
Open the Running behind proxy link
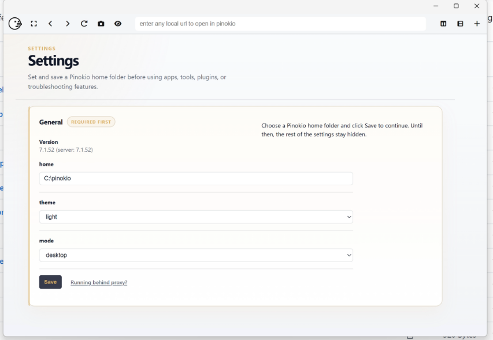[99, 282]
